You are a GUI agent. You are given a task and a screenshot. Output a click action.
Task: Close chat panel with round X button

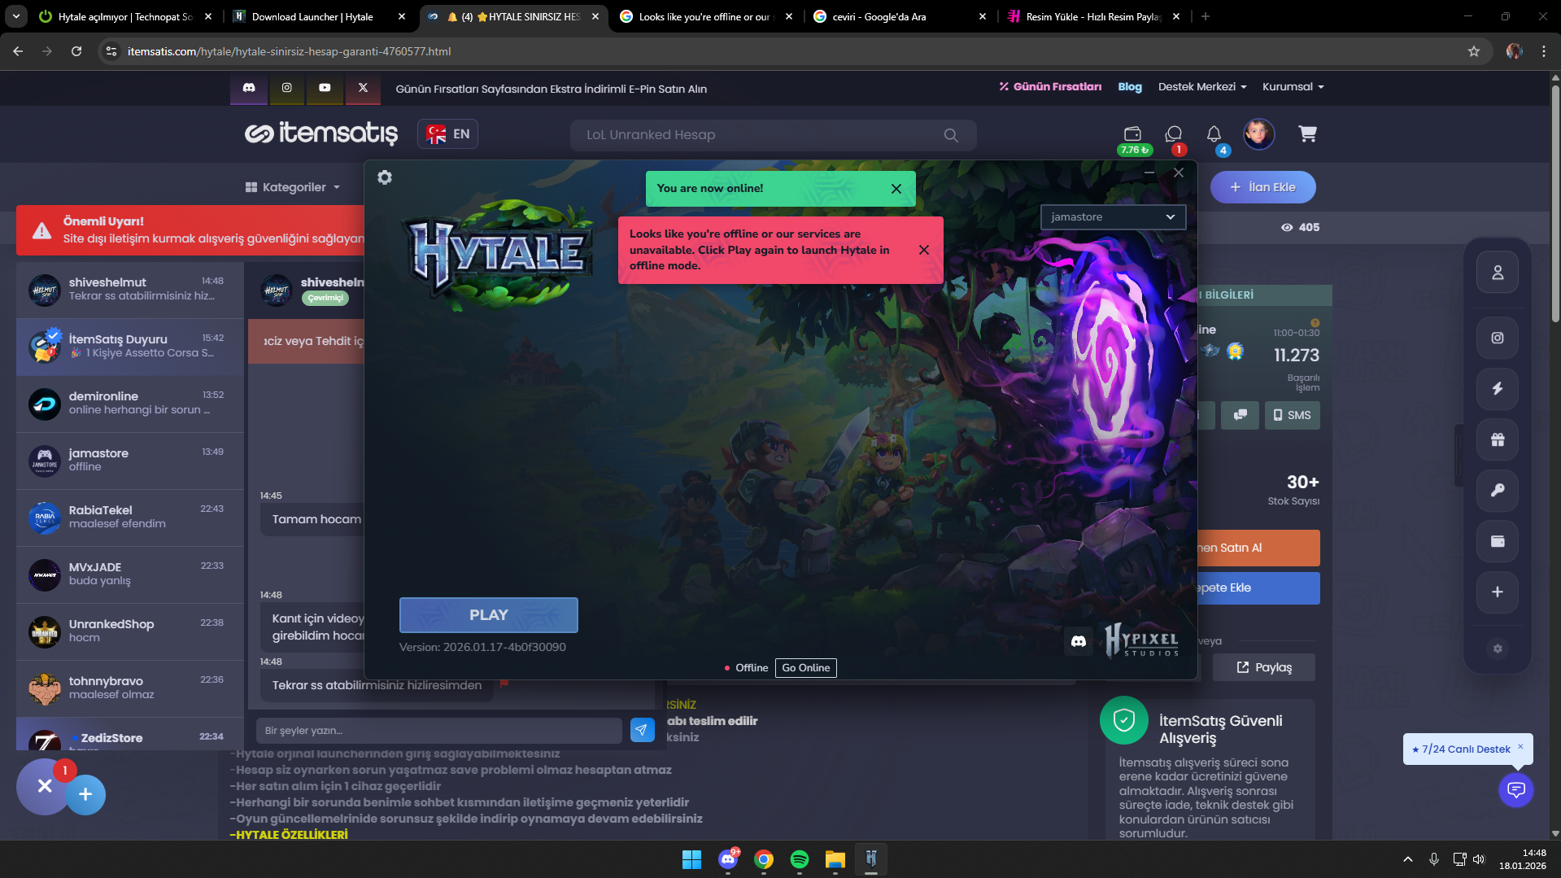coord(45,786)
